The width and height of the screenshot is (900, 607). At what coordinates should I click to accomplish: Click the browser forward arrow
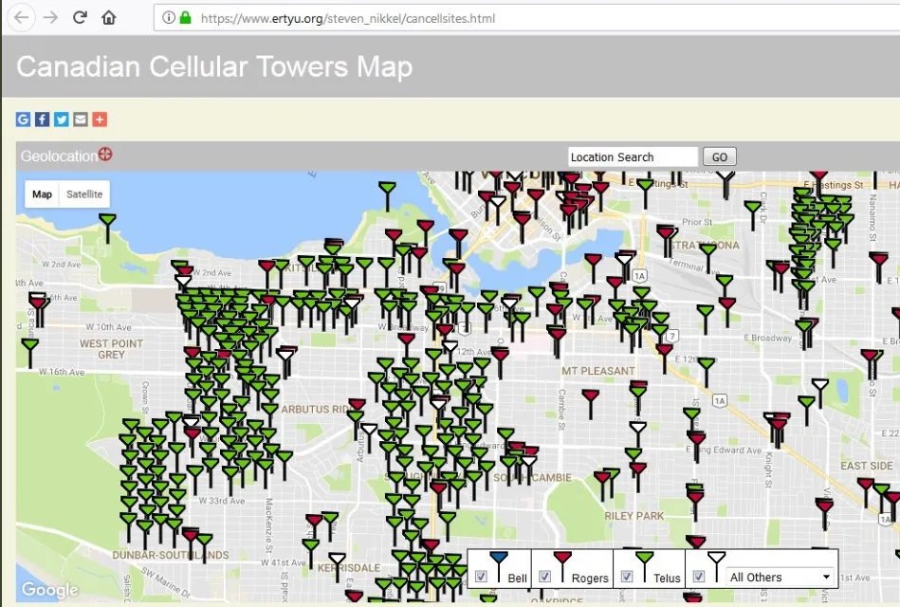click(51, 18)
